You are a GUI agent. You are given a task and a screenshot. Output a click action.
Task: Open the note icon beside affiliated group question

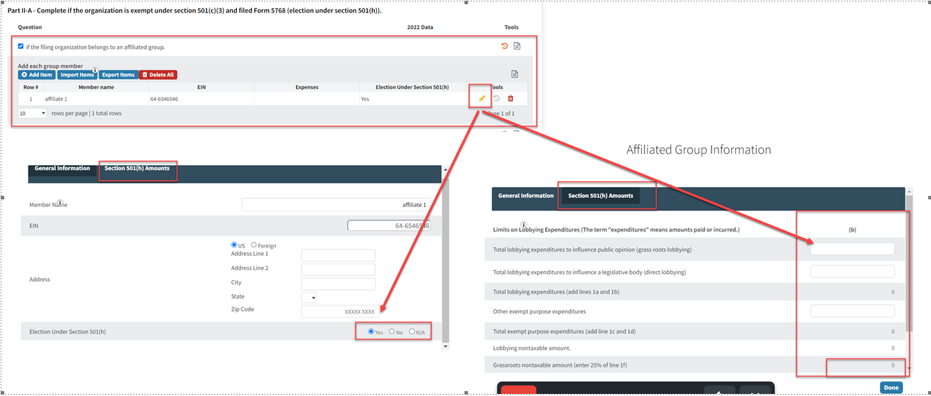516,47
